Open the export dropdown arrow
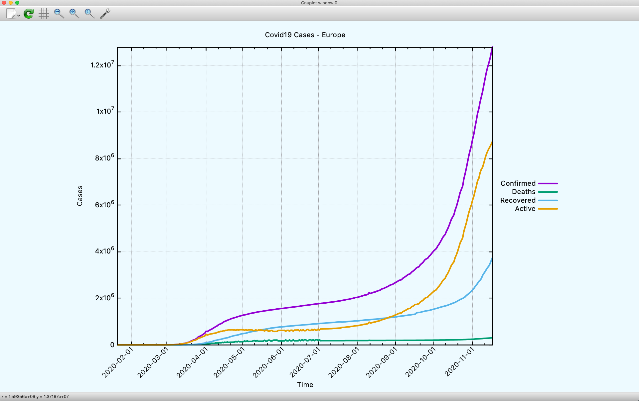Screen dimensions: 639x401 pyautogui.click(x=19, y=15)
